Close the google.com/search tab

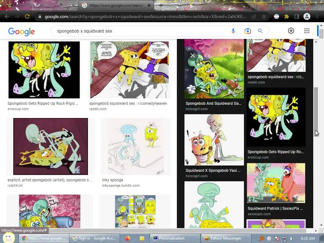coord(149,6)
